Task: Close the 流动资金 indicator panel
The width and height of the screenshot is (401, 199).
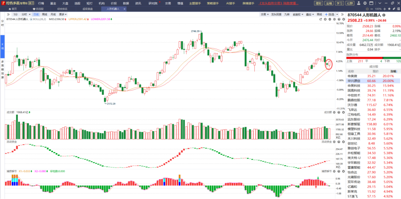Action: pos(343,142)
